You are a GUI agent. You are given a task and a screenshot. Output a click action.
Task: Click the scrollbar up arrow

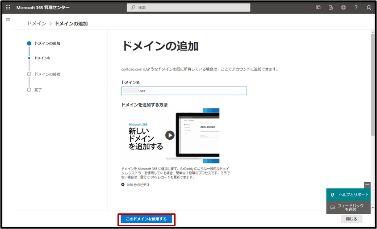click(x=373, y=32)
